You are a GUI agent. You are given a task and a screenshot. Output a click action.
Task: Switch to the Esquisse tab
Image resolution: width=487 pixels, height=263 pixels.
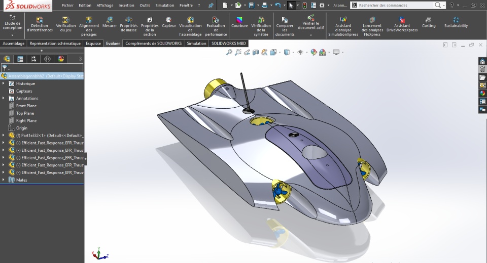point(93,43)
